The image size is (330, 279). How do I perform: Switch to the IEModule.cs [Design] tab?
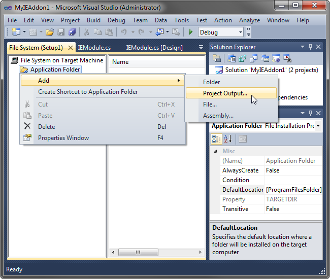point(154,48)
